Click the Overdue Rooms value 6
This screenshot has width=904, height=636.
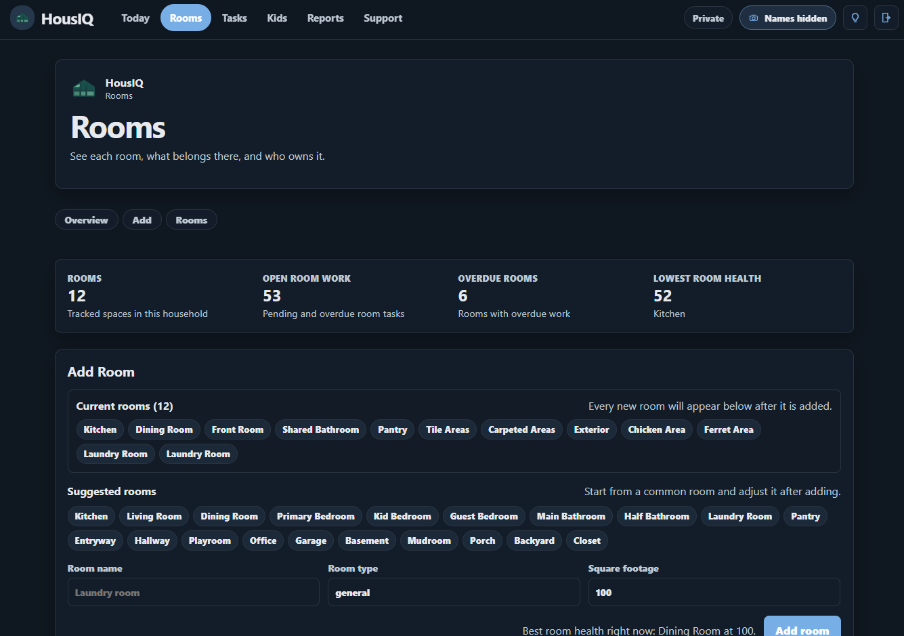[463, 296]
